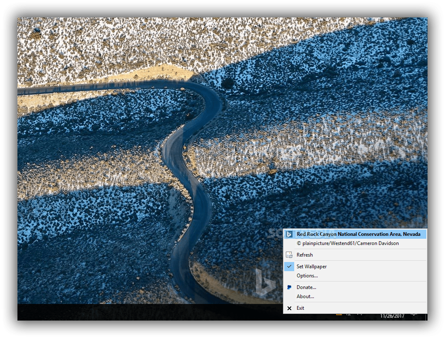Click the Refresh picture icon

tap(289, 255)
